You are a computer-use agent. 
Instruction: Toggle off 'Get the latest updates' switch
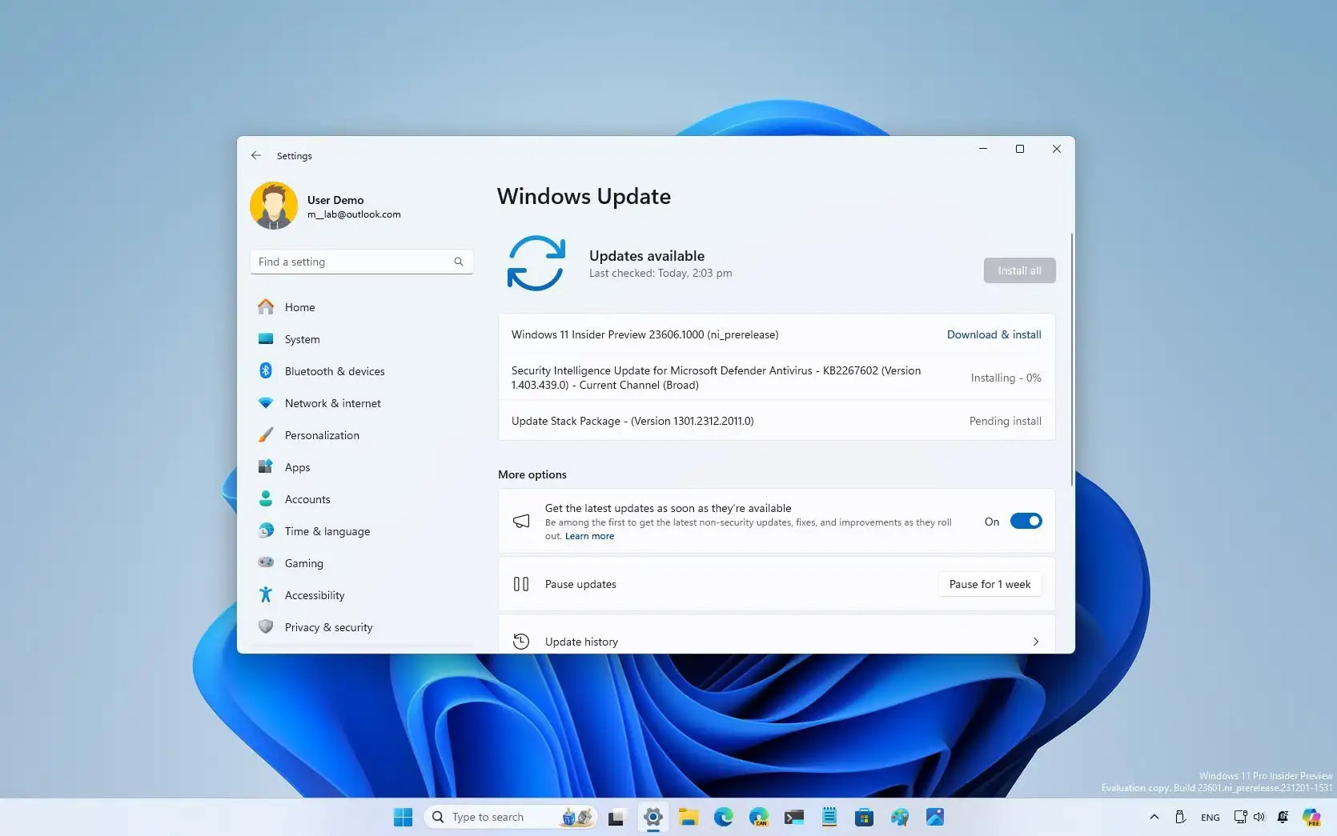pos(1026,521)
